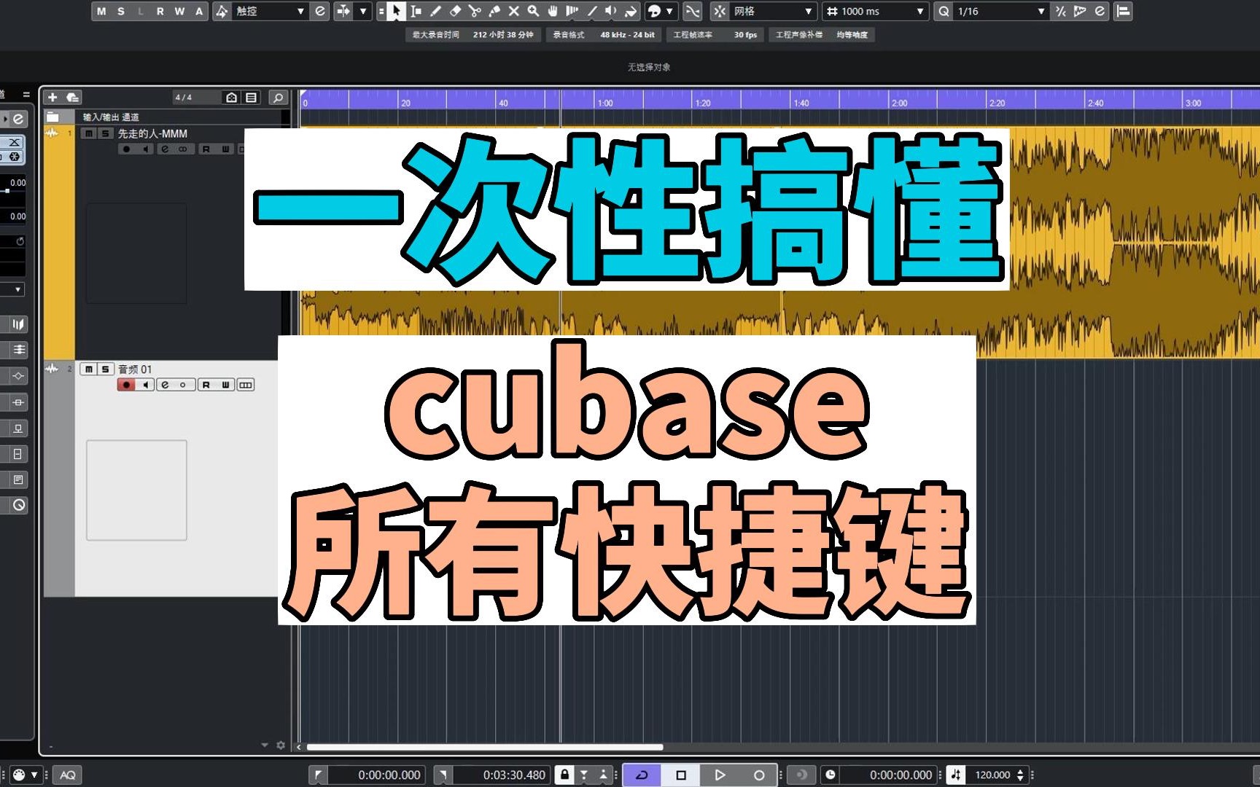Viewport: 1260px width, 787px height.
Task: Solo state S button in toolbar
Action: click(121, 11)
